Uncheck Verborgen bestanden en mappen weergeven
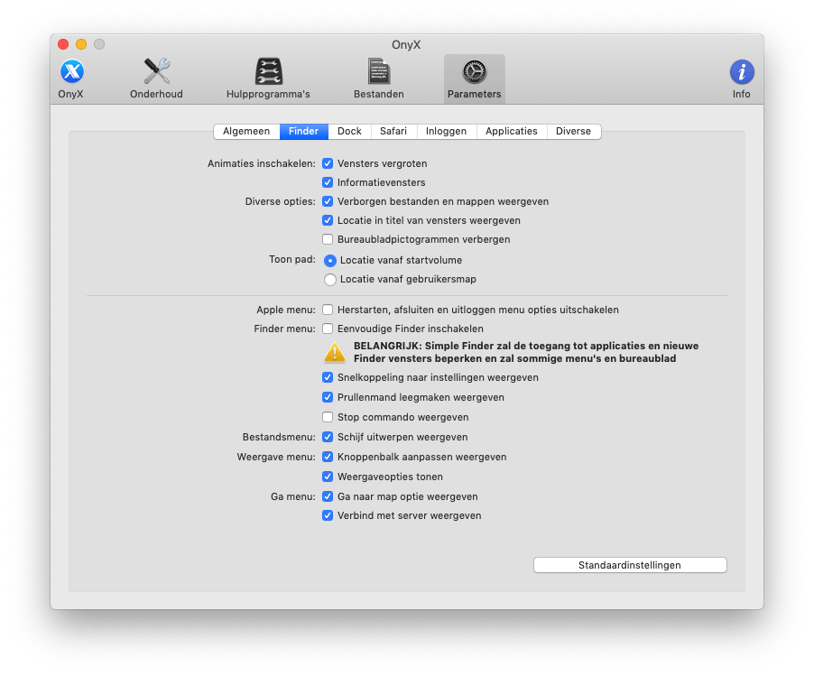The height and width of the screenshot is (676, 814). (x=328, y=201)
